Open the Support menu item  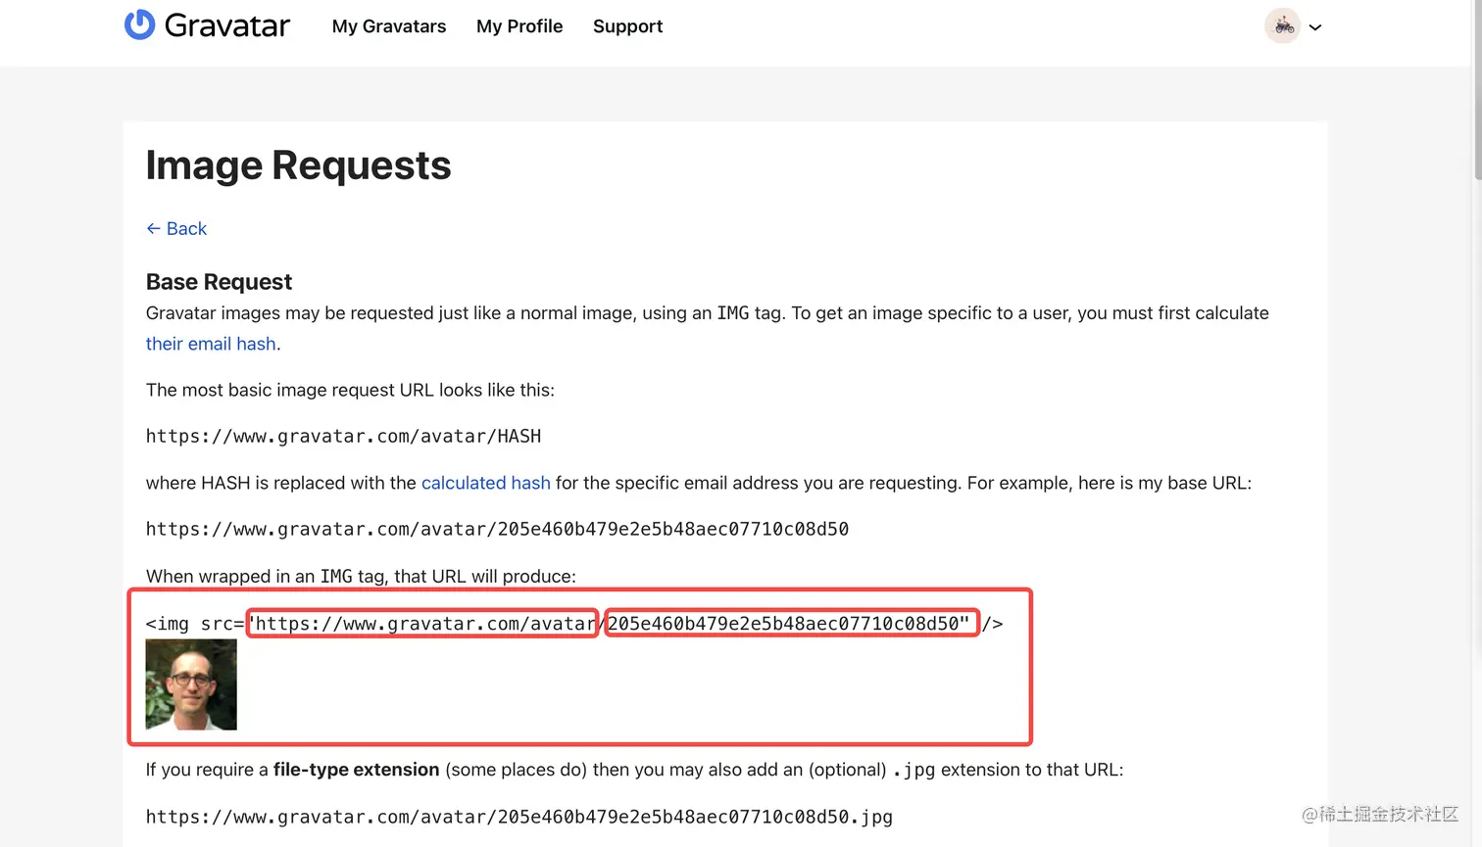[x=627, y=26]
